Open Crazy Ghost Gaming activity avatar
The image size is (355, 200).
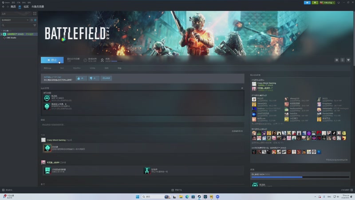click(x=43, y=140)
